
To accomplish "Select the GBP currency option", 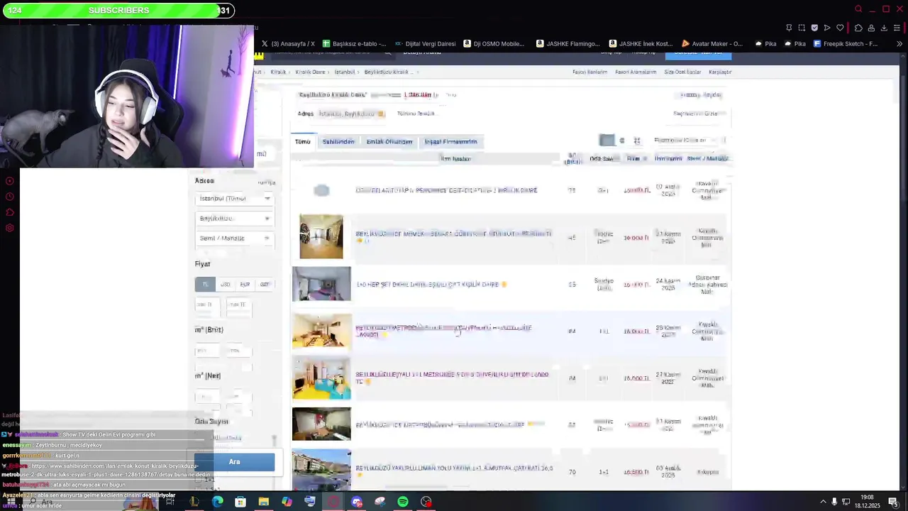I will (x=265, y=285).
